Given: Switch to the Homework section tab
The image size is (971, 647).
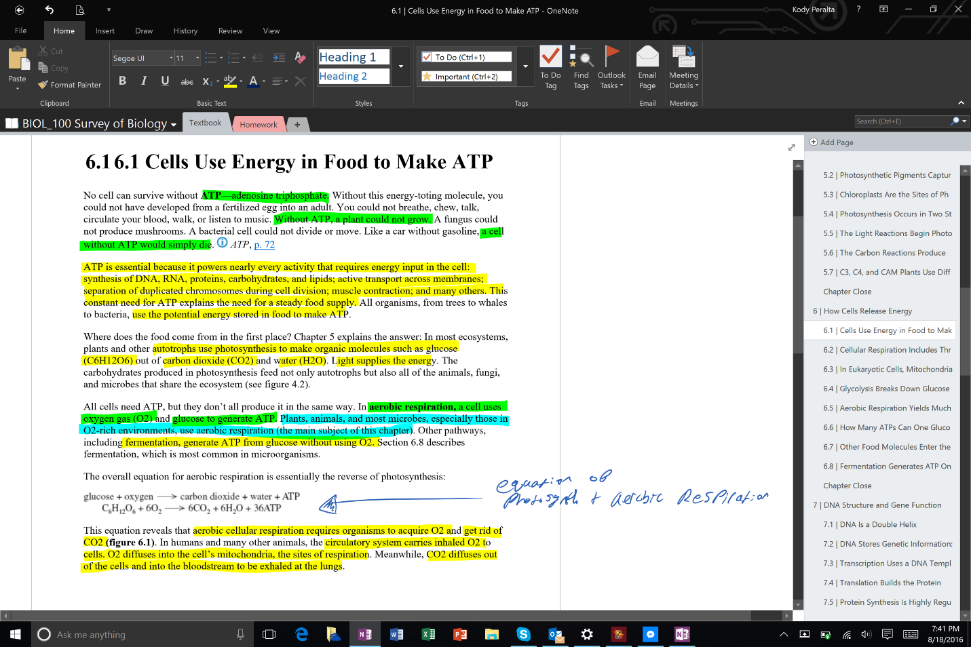Looking at the screenshot, I should point(259,124).
